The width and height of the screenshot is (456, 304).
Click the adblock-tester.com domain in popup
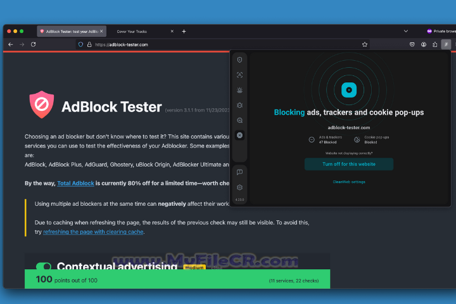pyautogui.click(x=349, y=127)
